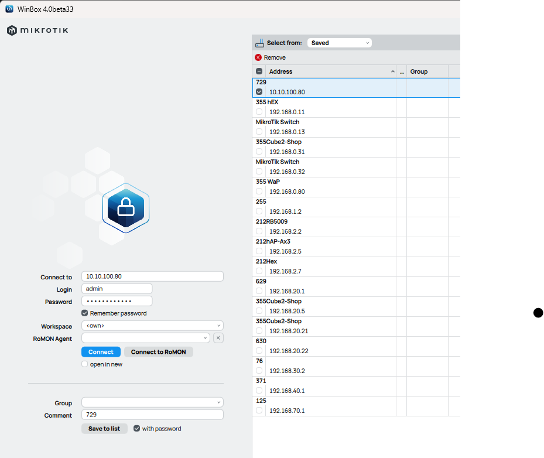Image resolution: width=544 pixels, height=458 pixels.
Task: Click the Connect button
Action: pyautogui.click(x=101, y=352)
